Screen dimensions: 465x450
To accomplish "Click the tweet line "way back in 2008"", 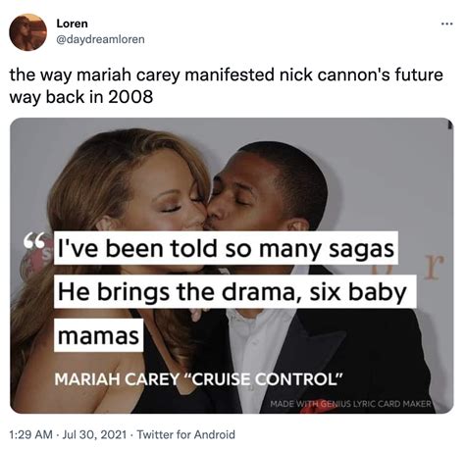I will 81,97.
